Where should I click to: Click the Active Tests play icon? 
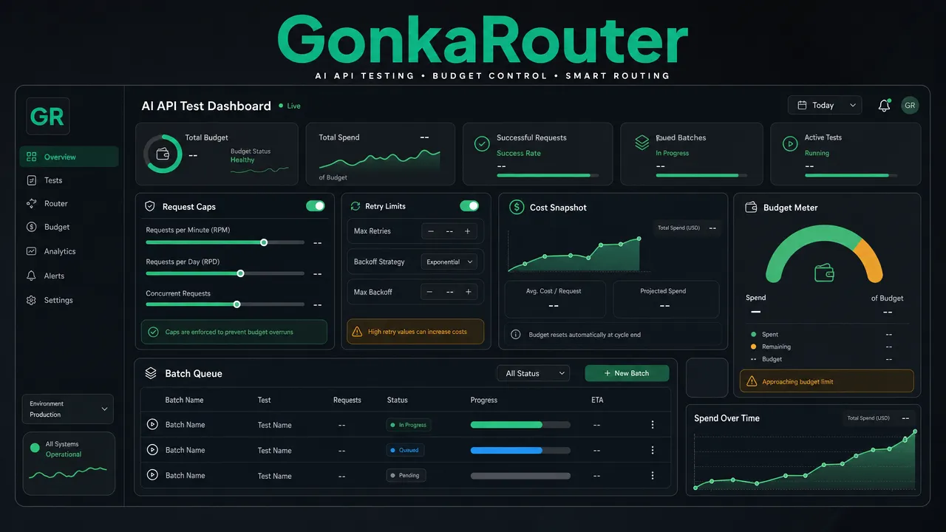coord(789,144)
